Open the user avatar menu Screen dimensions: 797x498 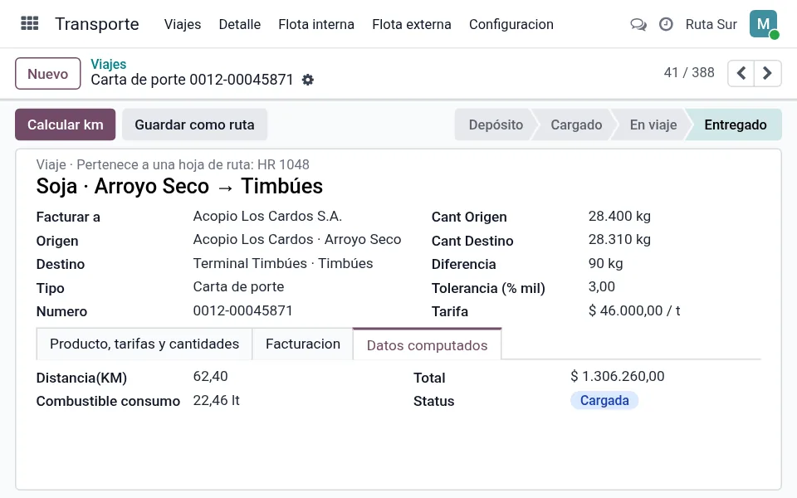[764, 24]
